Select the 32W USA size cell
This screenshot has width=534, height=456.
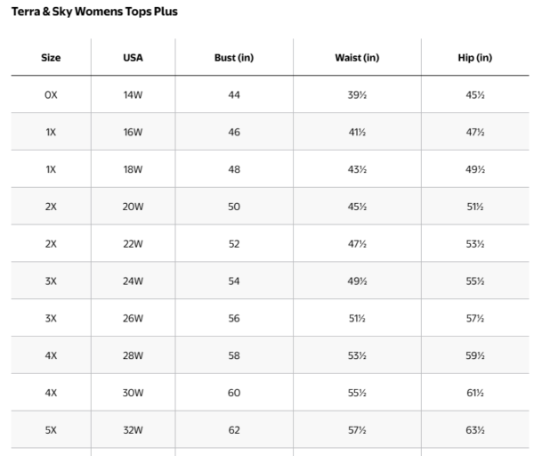(133, 430)
